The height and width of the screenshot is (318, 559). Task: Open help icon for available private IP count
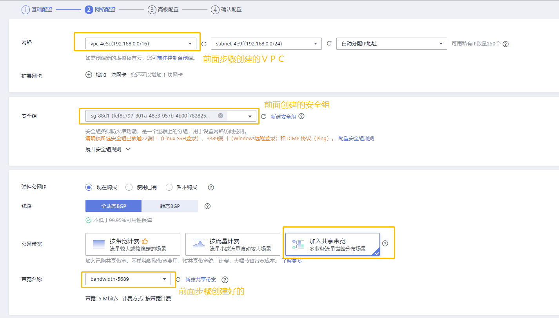tap(506, 44)
